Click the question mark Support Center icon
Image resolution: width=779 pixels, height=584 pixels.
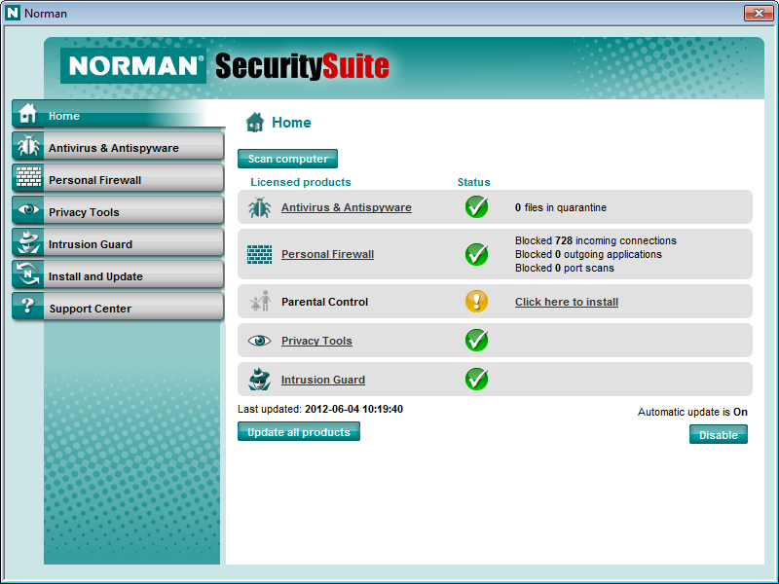[x=28, y=308]
